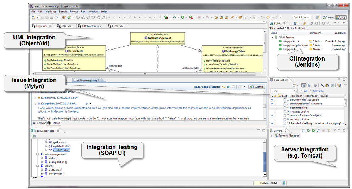The height and width of the screenshot is (189, 352).
Task: Collapse the salesmanagement node in soapUI Navigator
Action: pyautogui.click(x=38, y=154)
